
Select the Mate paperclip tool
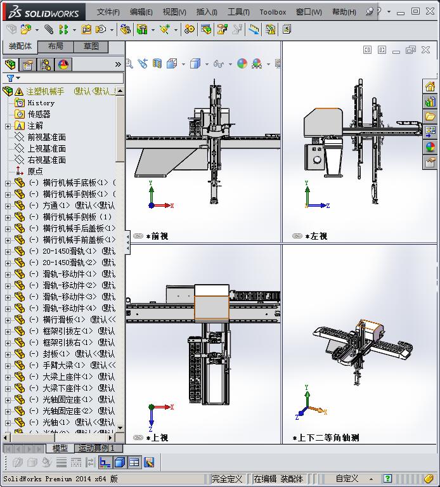49,30
